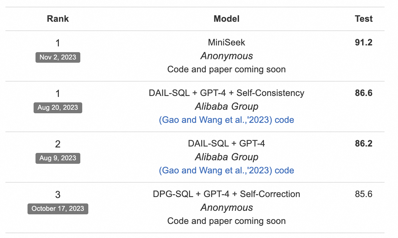This screenshot has width=398, height=238.
Task: Click the DPG-SQL + GPT-4 + Self-Correction title
Action: (x=226, y=194)
